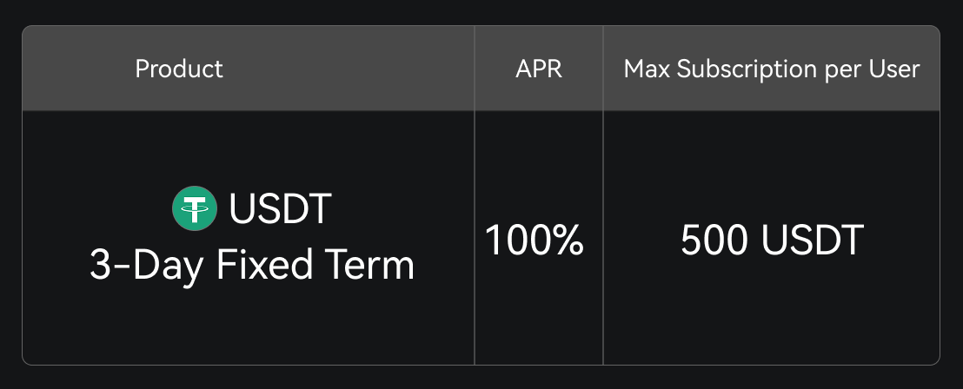Click the percent sign in the APR value
The width and height of the screenshot is (963, 389).
pos(568,241)
